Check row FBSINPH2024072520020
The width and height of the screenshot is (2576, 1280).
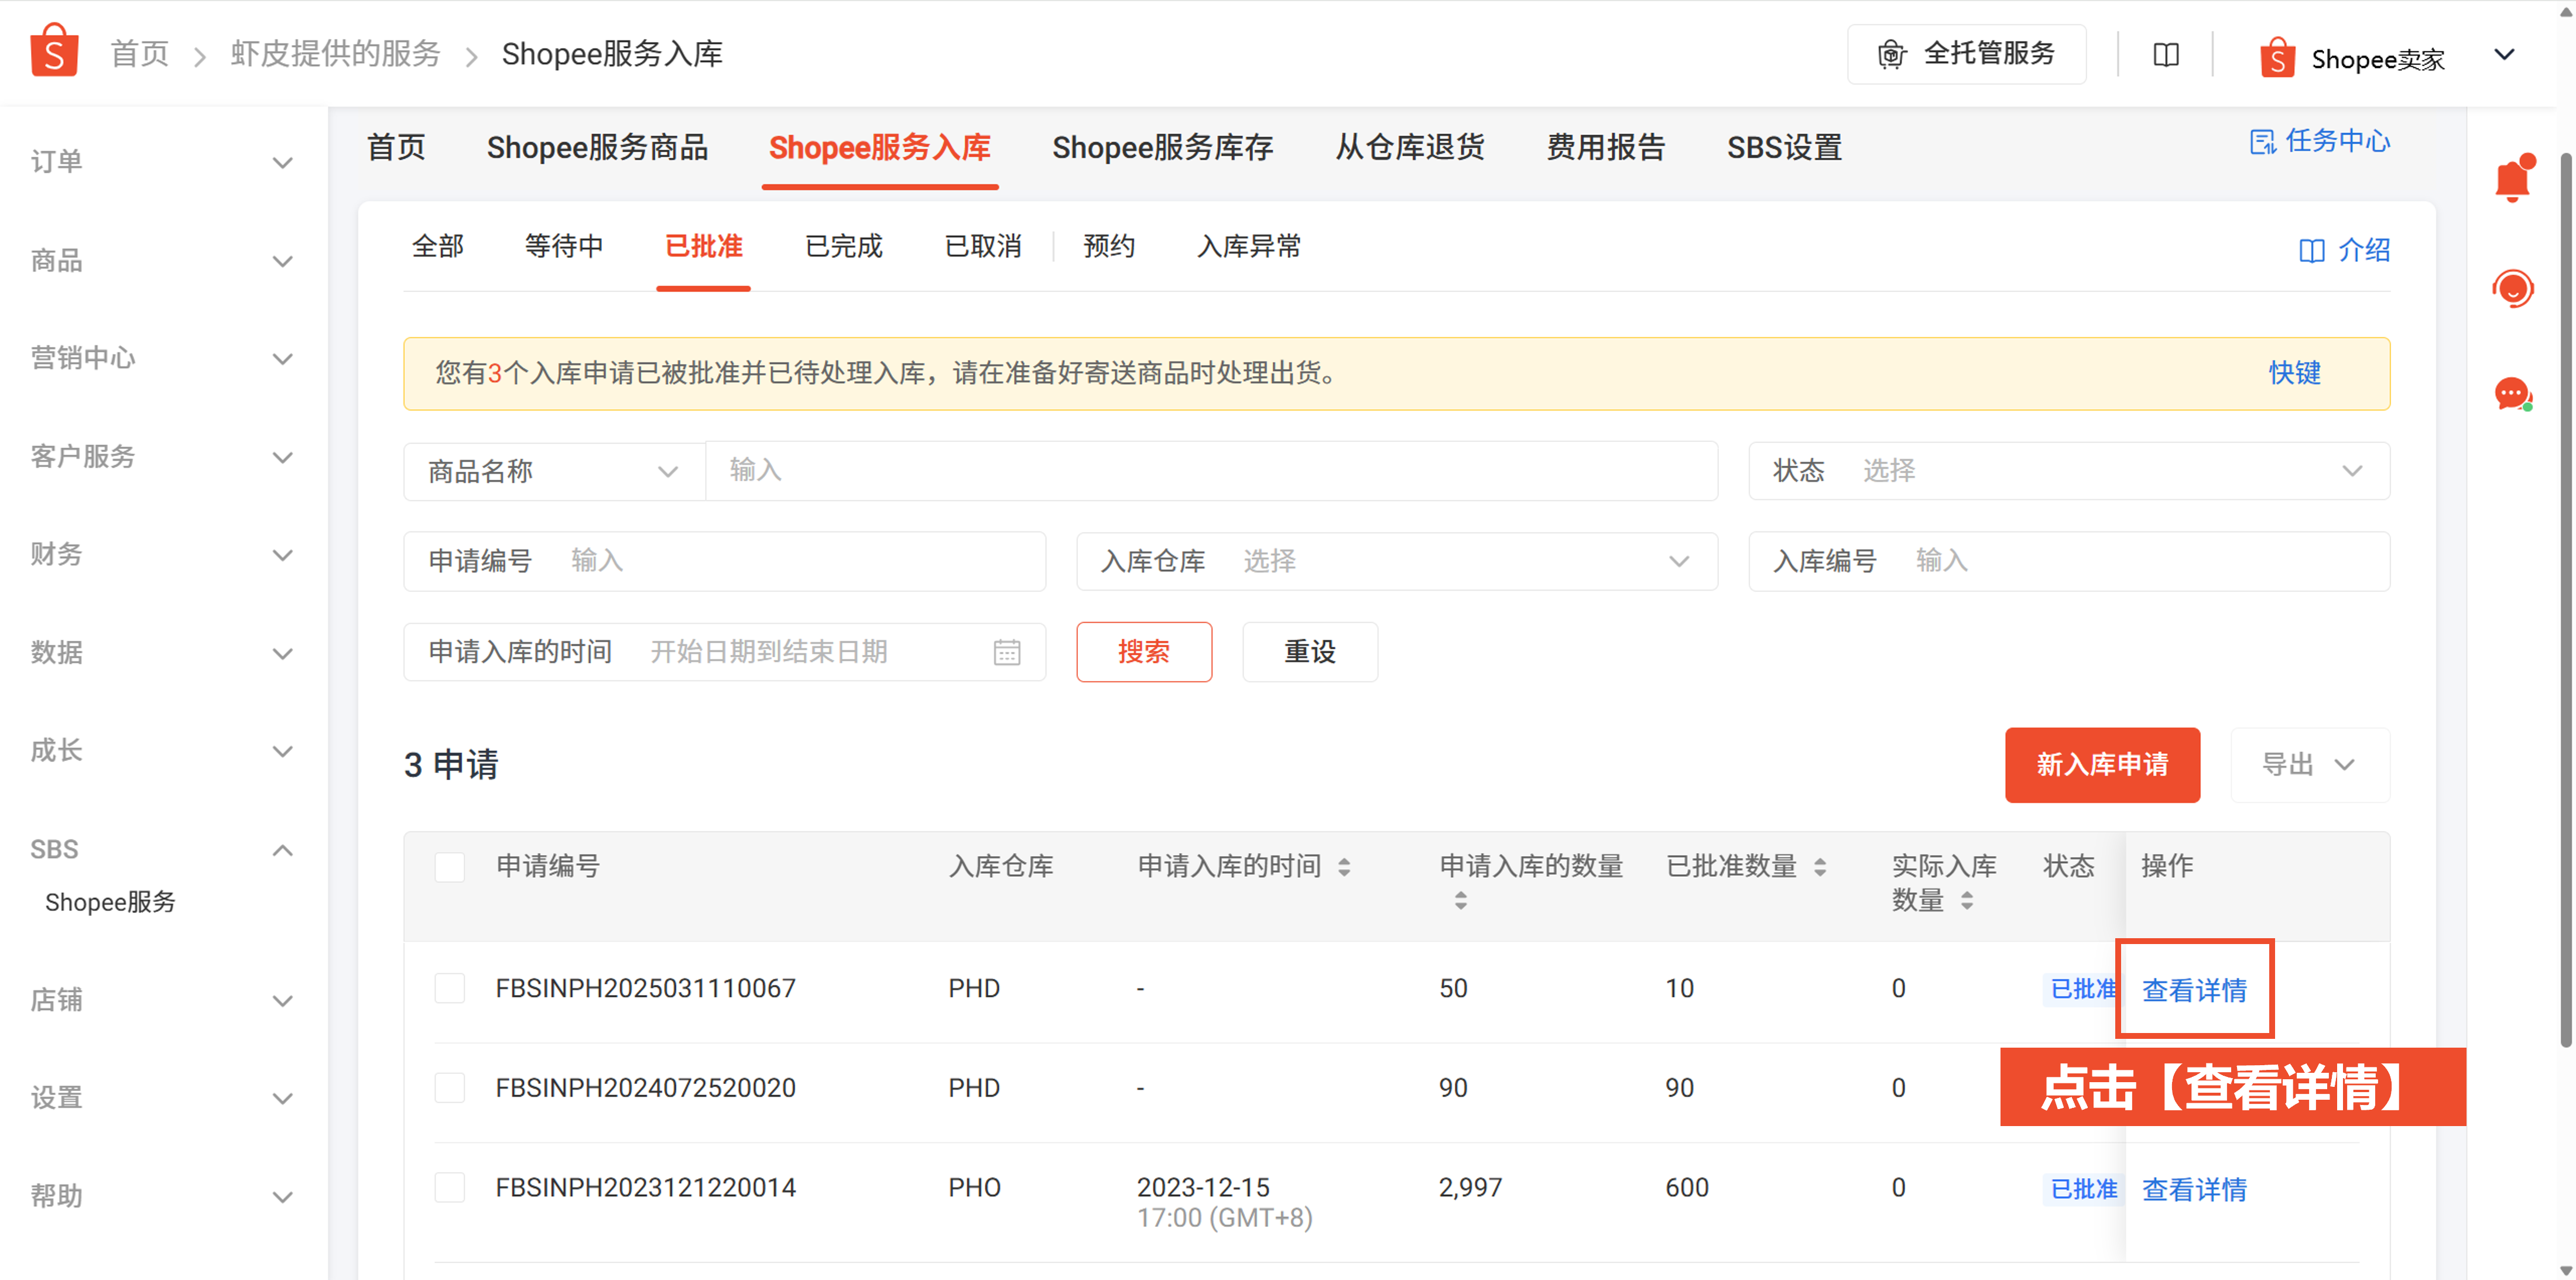[x=450, y=1088]
